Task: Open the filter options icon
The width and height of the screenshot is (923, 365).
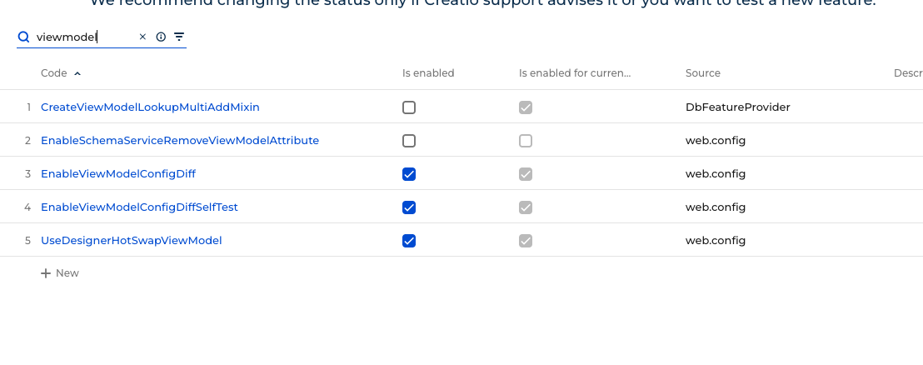Action: coord(179,37)
